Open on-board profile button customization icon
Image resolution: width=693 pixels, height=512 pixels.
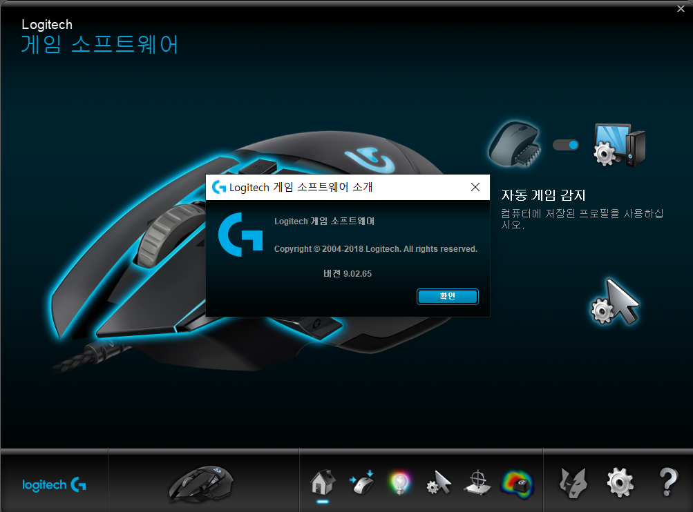point(362,482)
